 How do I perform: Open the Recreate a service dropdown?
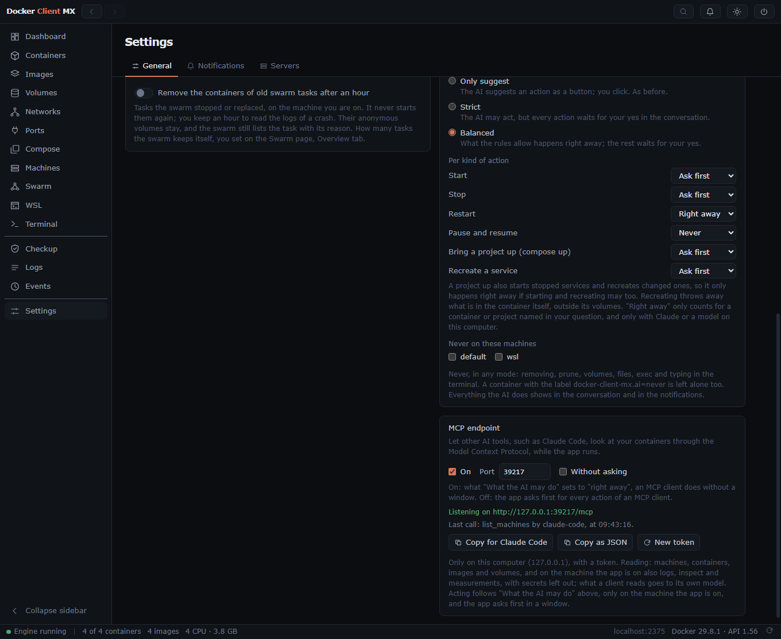tap(703, 271)
